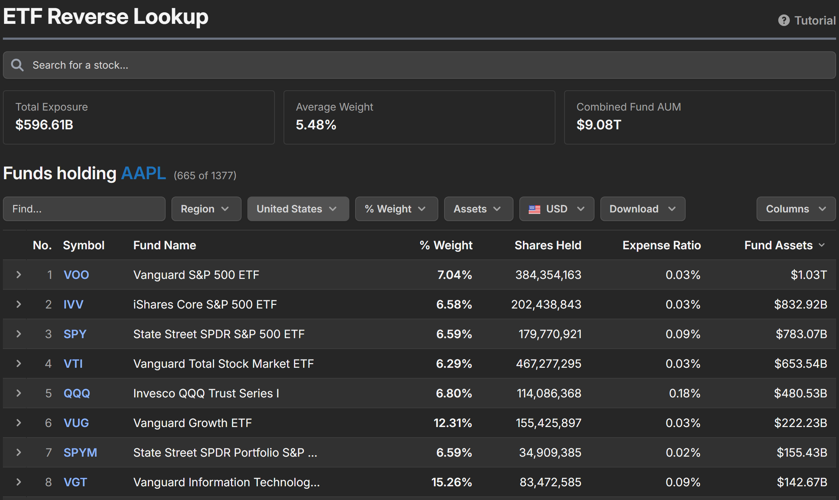This screenshot has width=839, height=500.
Task: Click the 384,354,163 shares held value
Action: (548, 275)
